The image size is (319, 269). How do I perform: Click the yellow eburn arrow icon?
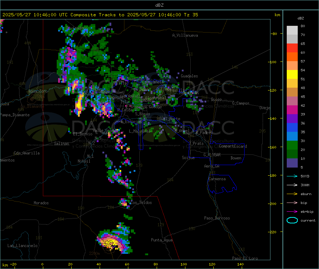point(292,194)
